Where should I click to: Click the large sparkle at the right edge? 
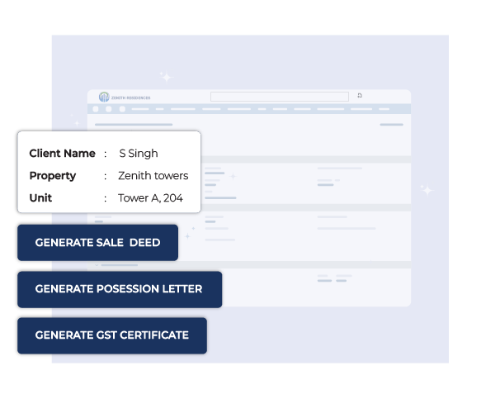point(426,190)
